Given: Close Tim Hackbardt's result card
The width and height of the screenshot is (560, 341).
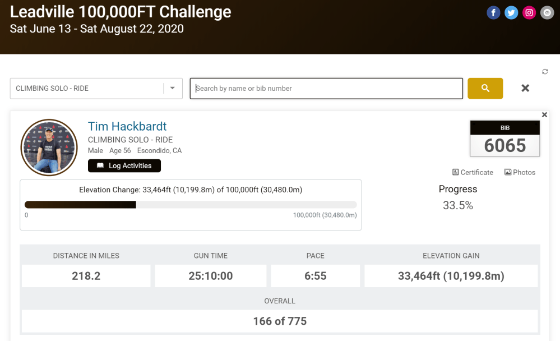Looking at the screenshot, I should click(544, 115).
